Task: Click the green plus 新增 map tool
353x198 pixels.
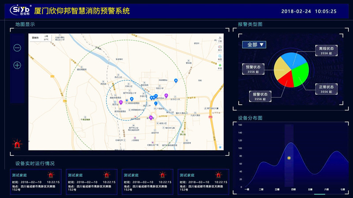Action: (x=220, y=66)
